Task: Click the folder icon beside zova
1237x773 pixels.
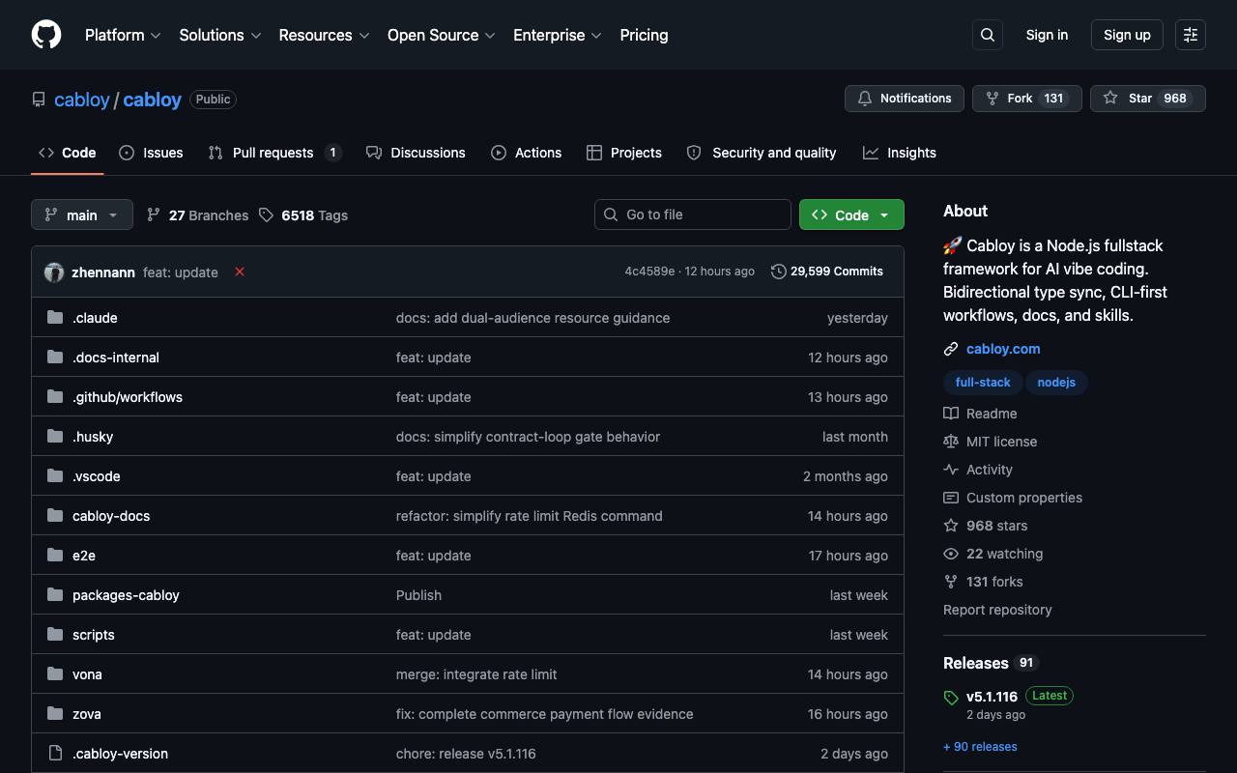Action: point(55,714)
